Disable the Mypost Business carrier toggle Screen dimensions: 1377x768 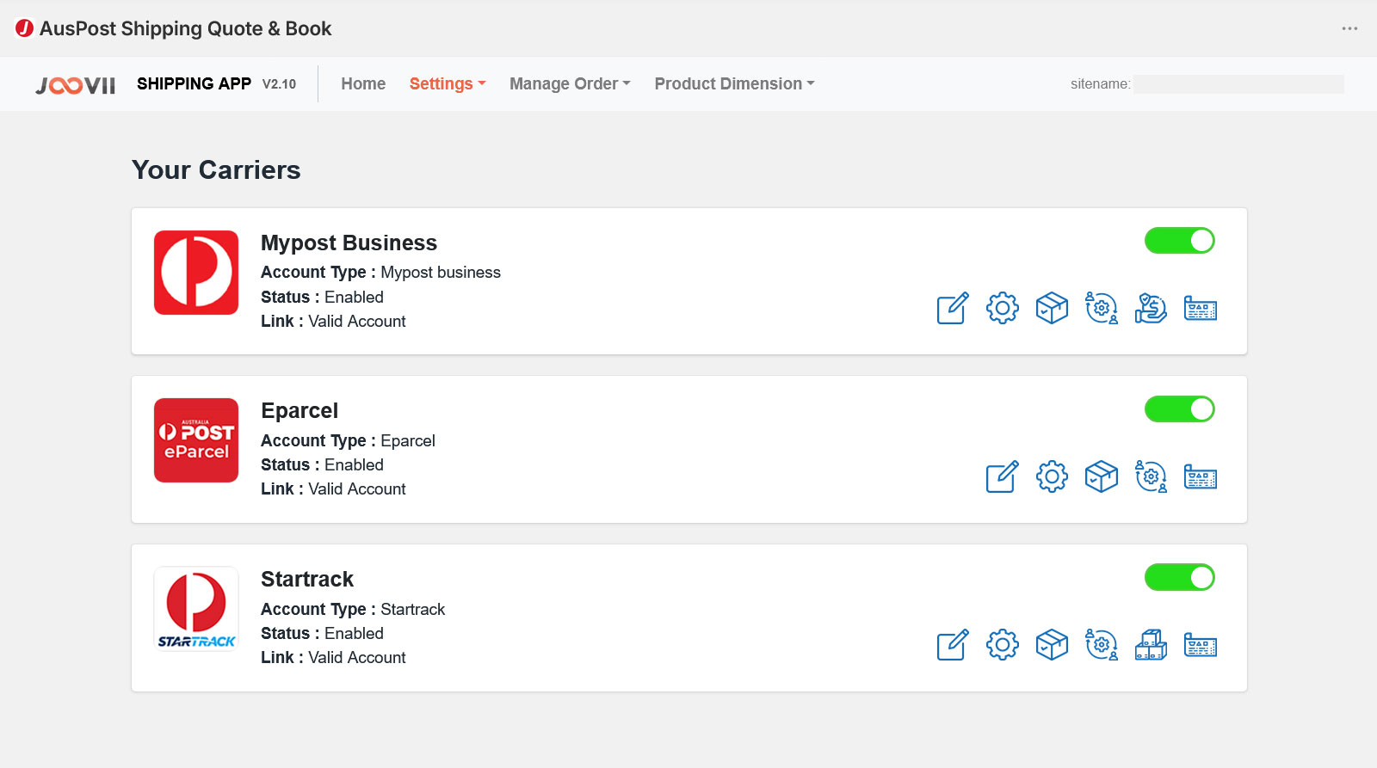pyautogui.click(x=1179, y=241)
